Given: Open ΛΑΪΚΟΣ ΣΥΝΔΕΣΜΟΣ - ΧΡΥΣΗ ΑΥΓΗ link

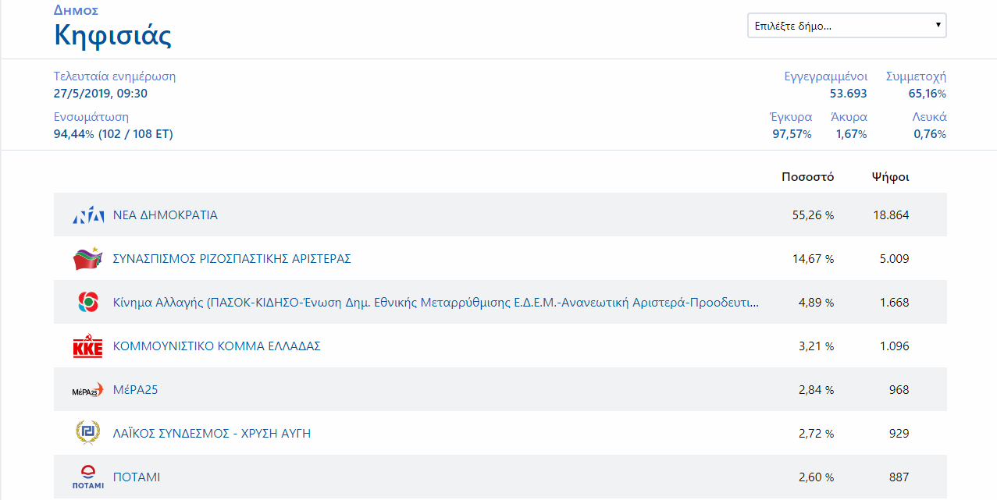Looking at the screenshot, I should click(x=212, y=434).
